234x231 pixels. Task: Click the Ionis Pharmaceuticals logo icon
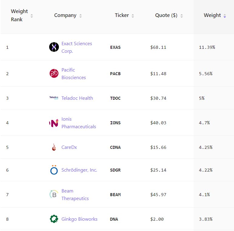(x=54, y=123)
